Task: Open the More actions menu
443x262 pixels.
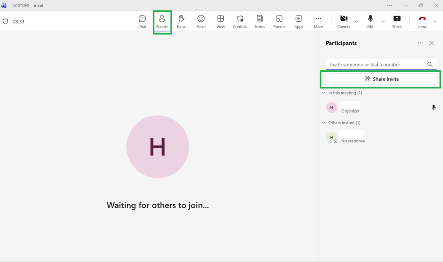Action: [318, 22]
